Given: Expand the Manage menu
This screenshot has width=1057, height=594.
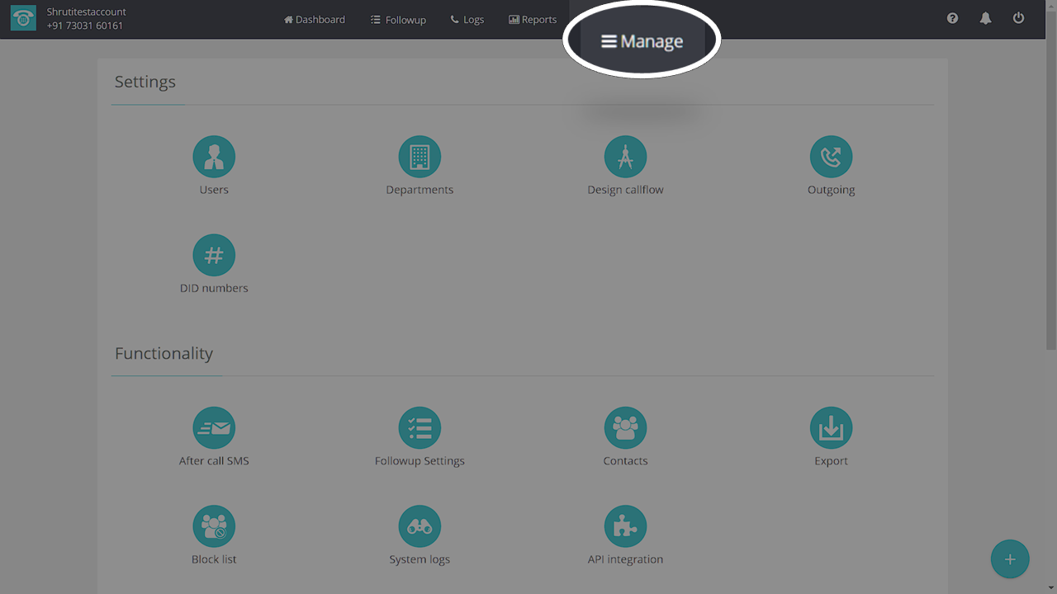Looking at the screenshot, I should [642, 41].
